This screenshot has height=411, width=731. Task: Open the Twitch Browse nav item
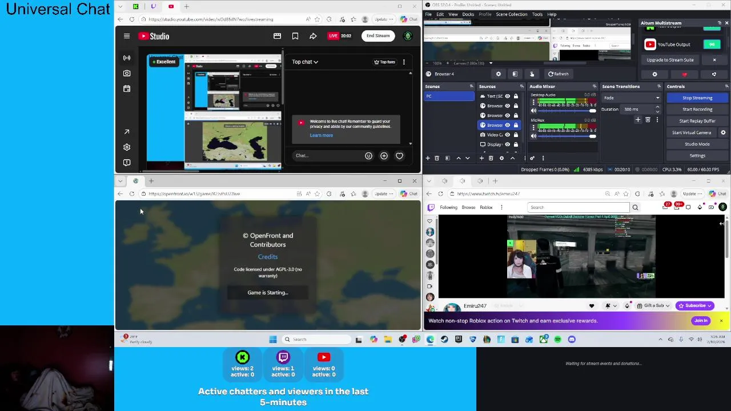click(468, 207)
